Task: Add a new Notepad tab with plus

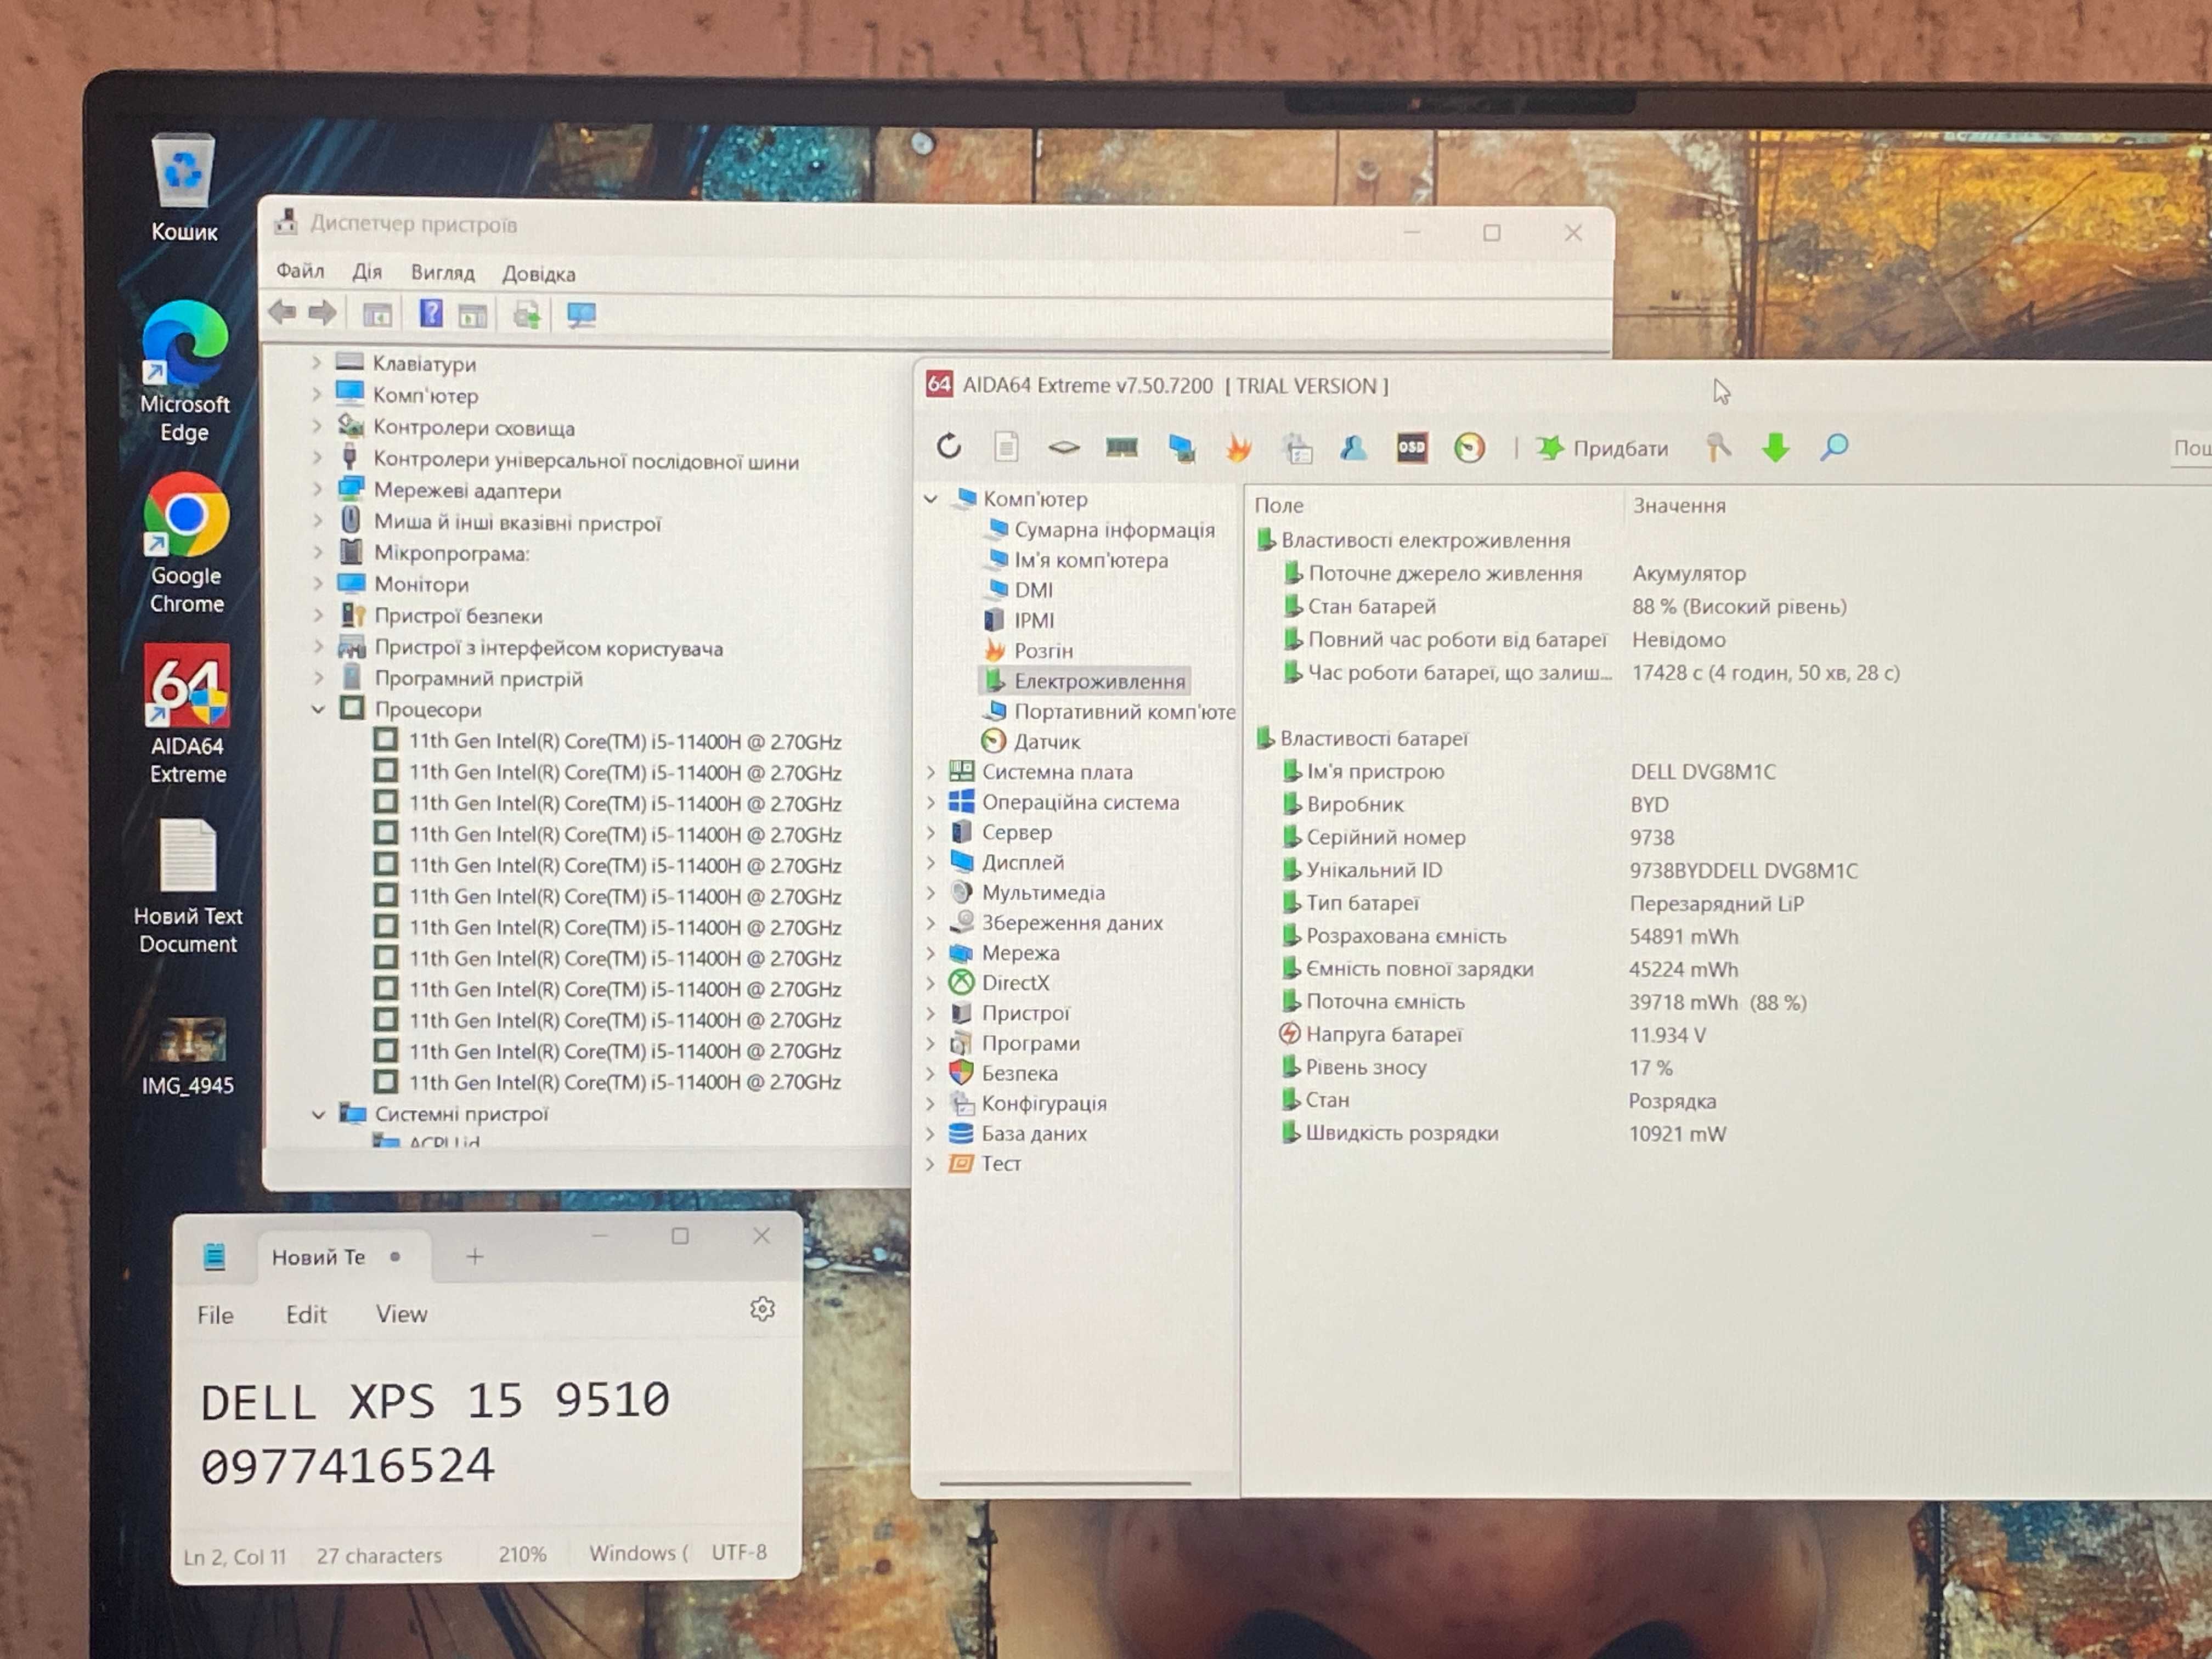Action: pyautogui.click(x=475, y=1256)
